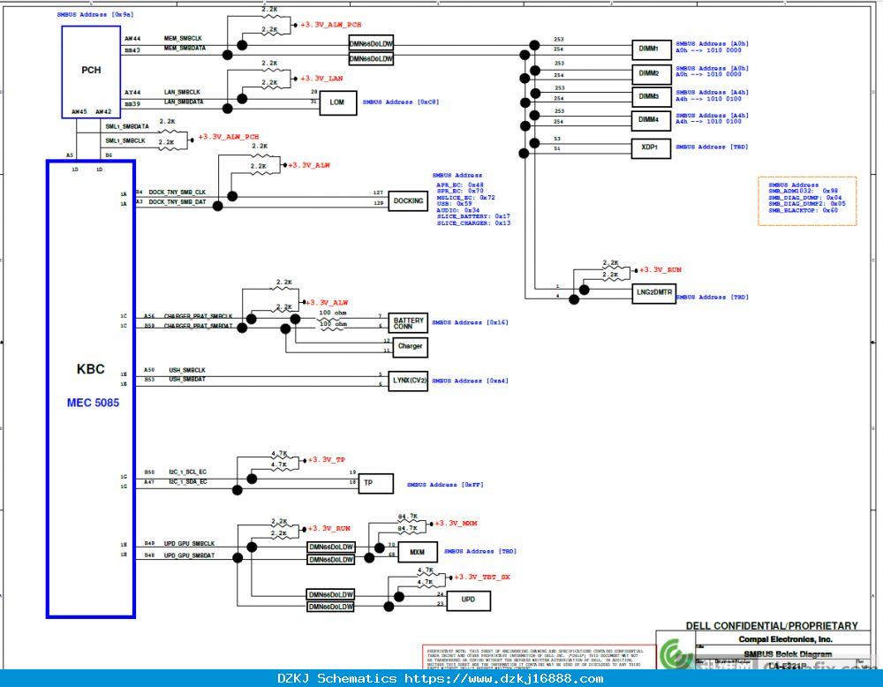Image resolution: width=883 pixels, height=687 pixels.
Task: Click the DOCKING connector box
Action: pyautogui.click(x=408, y=201)
